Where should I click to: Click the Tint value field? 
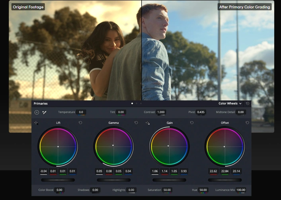pyautogui.click(x=121, y=112)
